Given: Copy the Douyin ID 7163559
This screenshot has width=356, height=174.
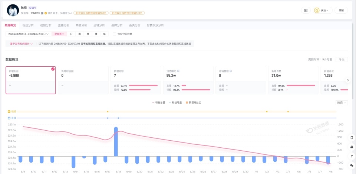Looking at the screenshot, I should click(42, 13).
